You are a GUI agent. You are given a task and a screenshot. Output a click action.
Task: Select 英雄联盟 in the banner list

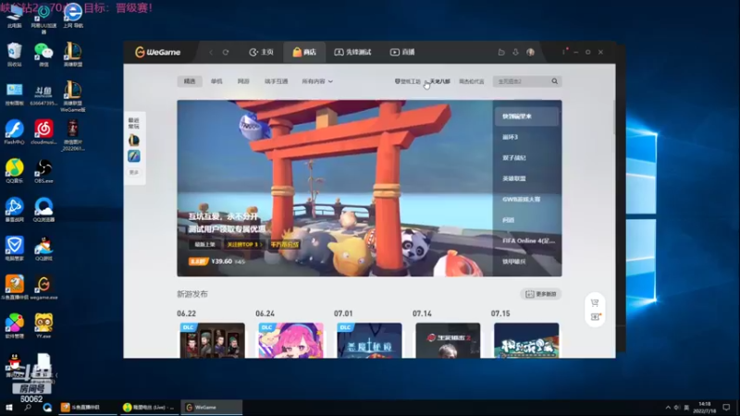(526, 178)
